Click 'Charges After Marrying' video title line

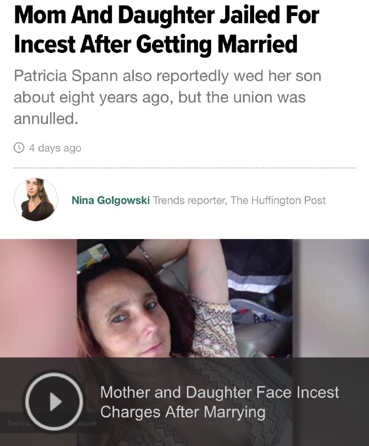183,412
